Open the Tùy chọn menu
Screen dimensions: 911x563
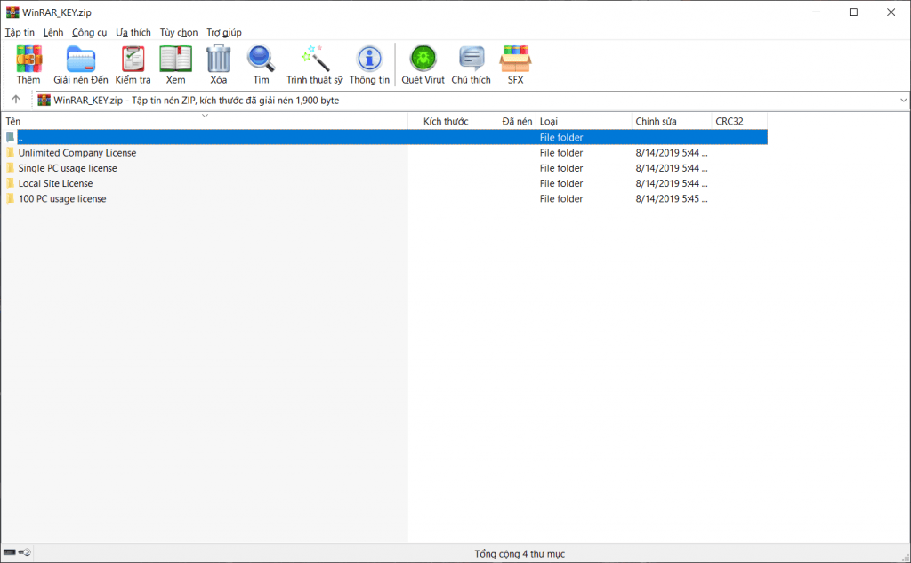178,33
